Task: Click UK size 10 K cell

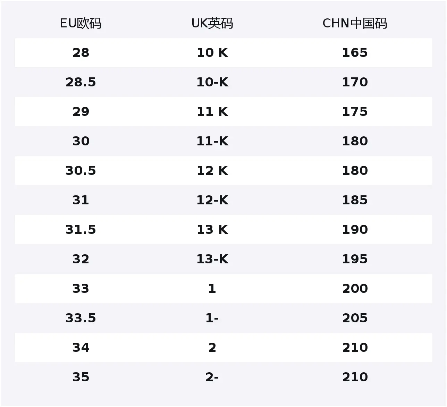Action: point(212,53)
